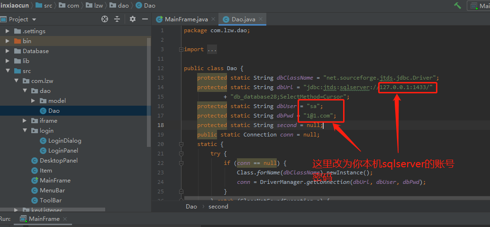Expand the Database folder
This screenshot has width=490, height=227.
(x=8, y=51)
